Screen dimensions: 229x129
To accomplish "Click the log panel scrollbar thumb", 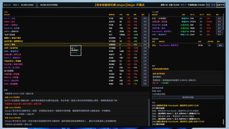I will (223, 122).
